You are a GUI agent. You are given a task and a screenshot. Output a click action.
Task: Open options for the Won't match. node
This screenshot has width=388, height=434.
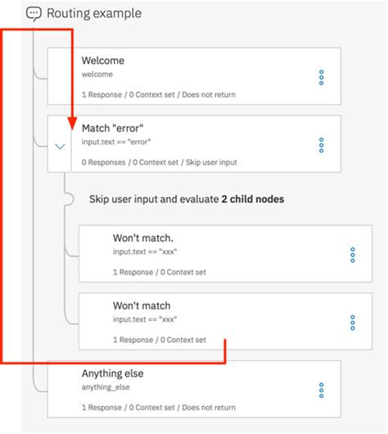pos(352,255)
